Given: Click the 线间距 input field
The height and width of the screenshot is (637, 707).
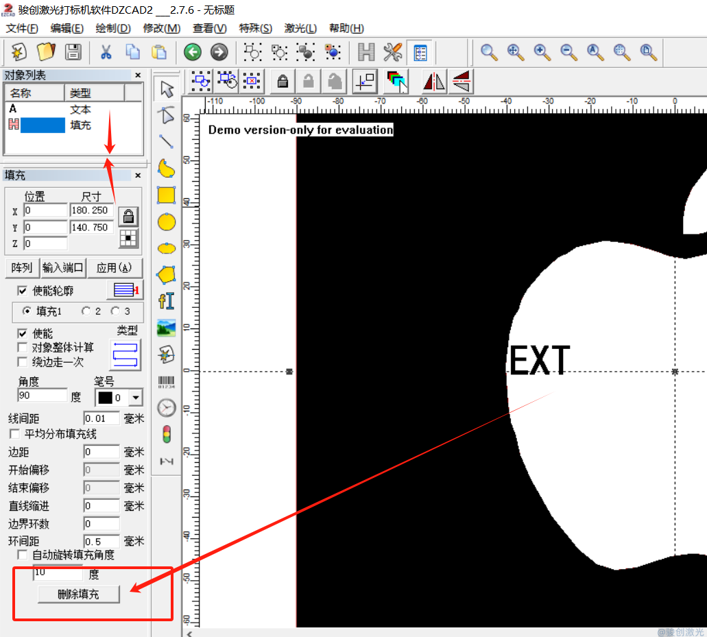Looking at the screenshot, I should 101,418.
